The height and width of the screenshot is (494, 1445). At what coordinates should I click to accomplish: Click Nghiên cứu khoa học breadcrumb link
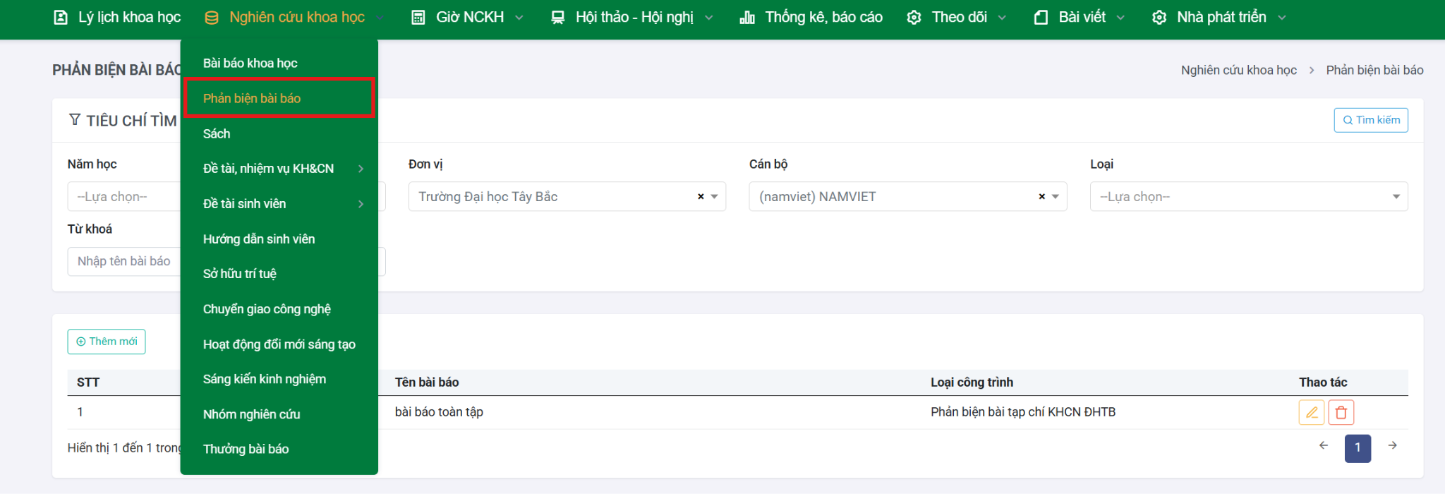(1239, 70)
